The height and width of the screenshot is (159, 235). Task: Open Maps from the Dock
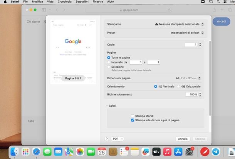69,152
